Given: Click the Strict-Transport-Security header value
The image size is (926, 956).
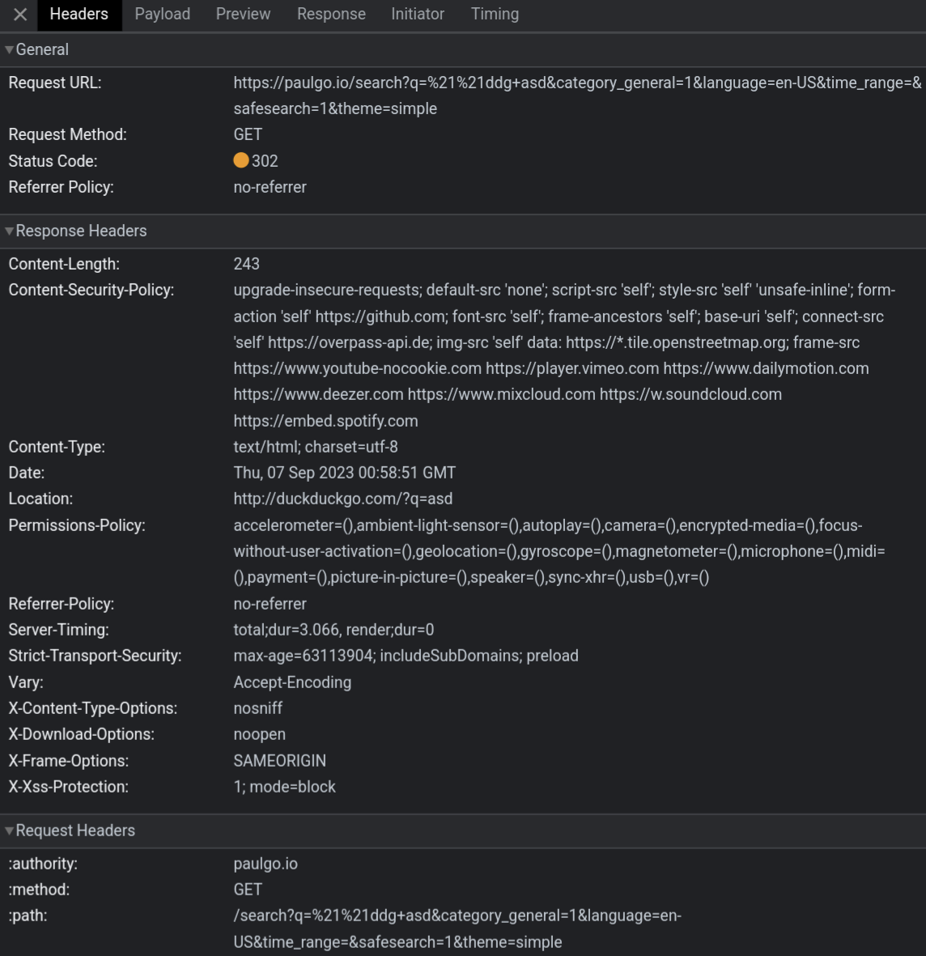Looking at the screenshot, I should (x=405, y=656).
